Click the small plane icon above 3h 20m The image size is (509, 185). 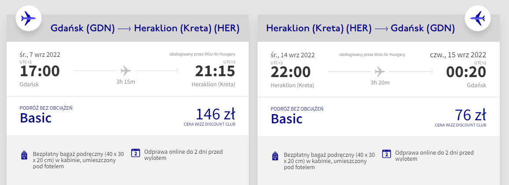tap(379, 71)
